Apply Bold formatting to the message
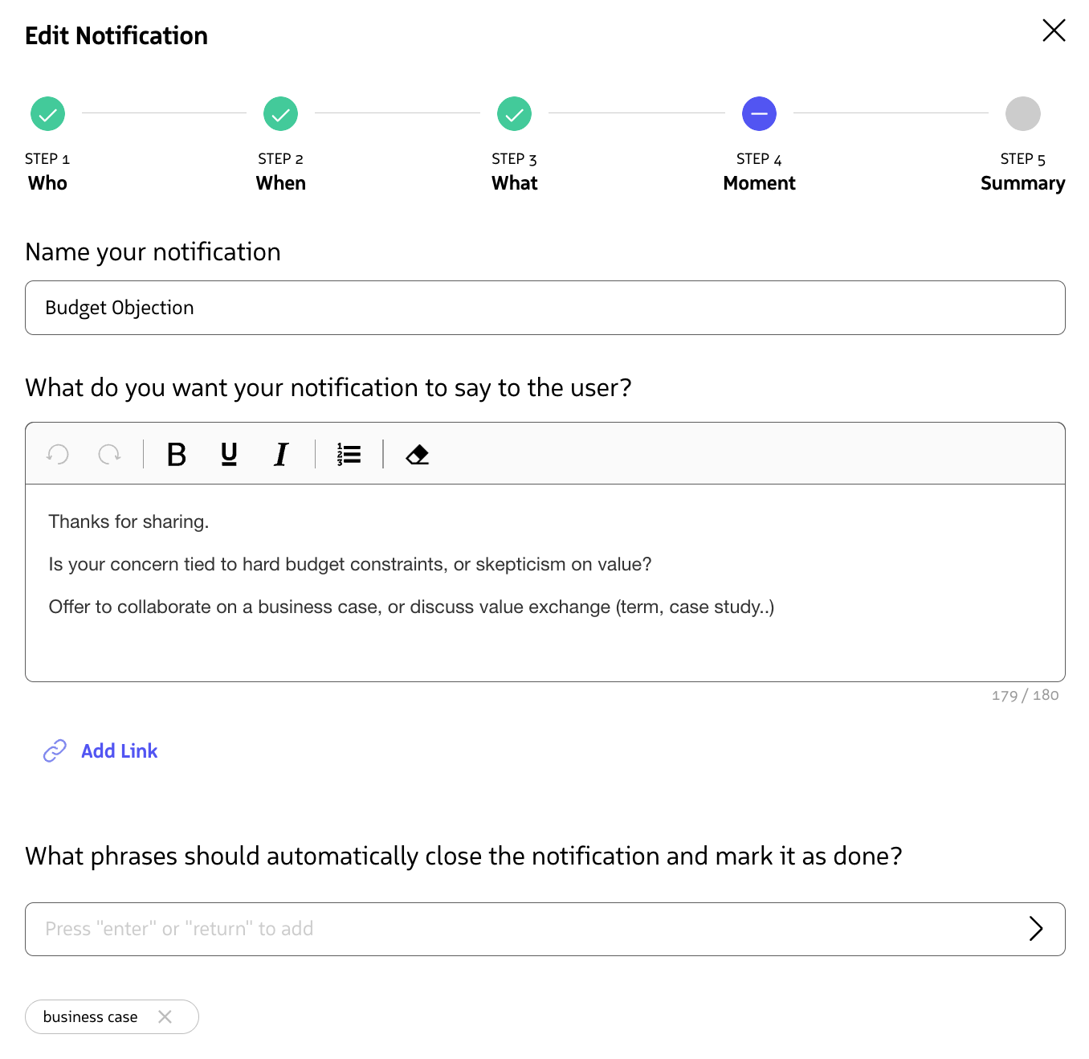The height and width of the screenshot is (1059, 1089). [176, 454]
